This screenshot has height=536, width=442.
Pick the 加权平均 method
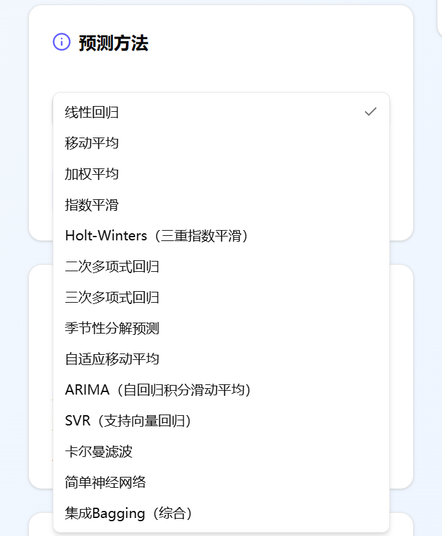click(x=92, y=174)
